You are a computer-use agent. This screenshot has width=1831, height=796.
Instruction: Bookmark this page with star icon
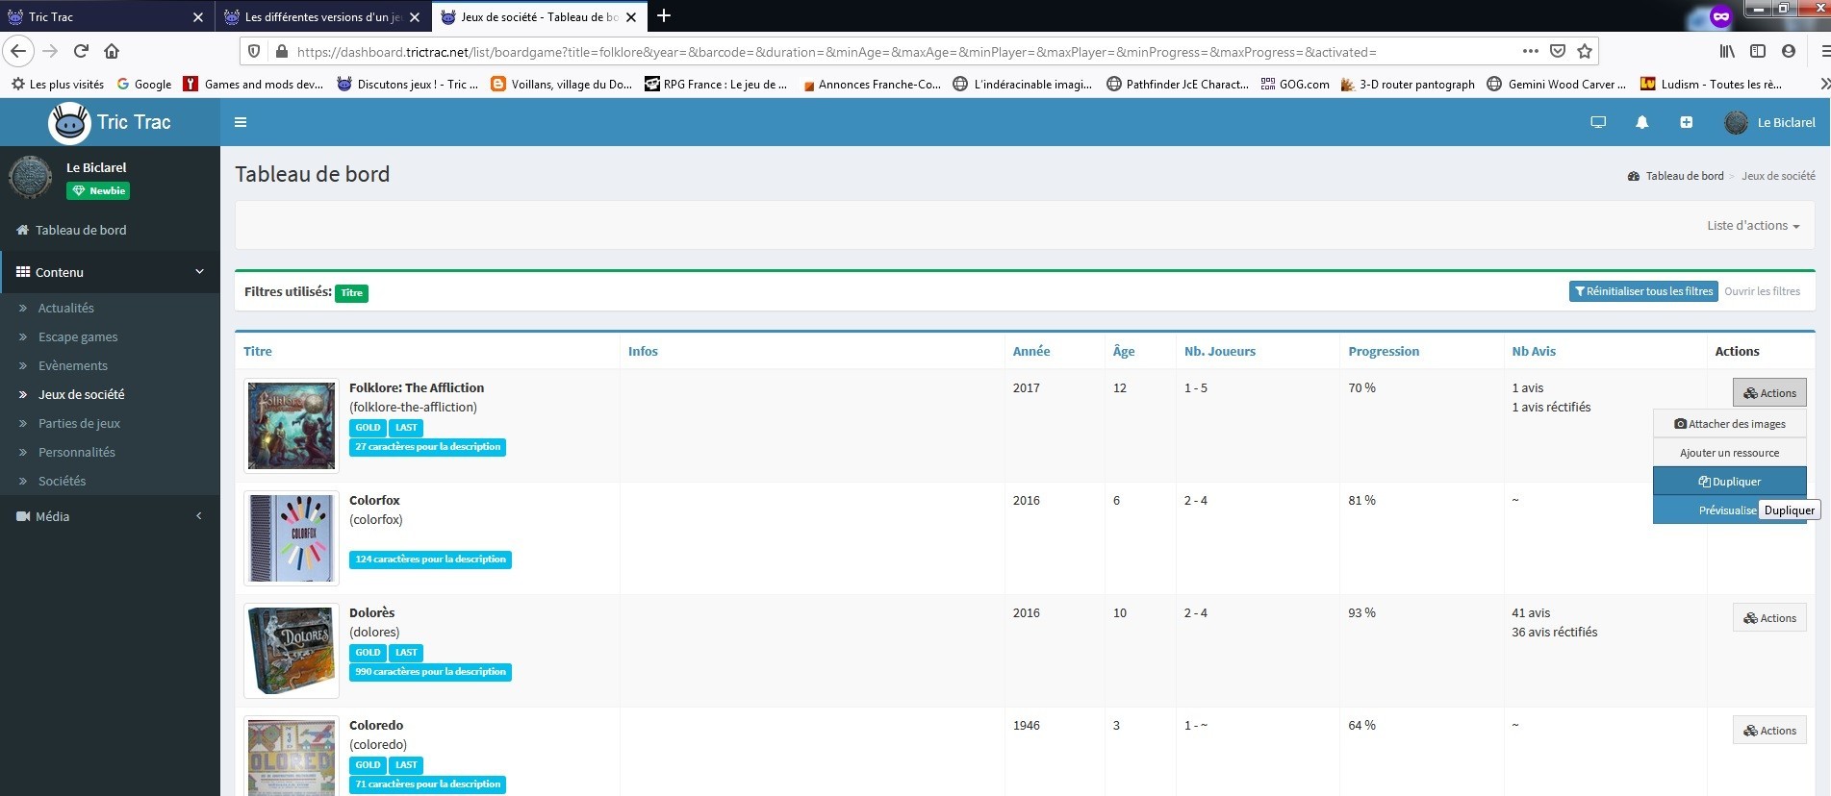[x=1585, y=51]
